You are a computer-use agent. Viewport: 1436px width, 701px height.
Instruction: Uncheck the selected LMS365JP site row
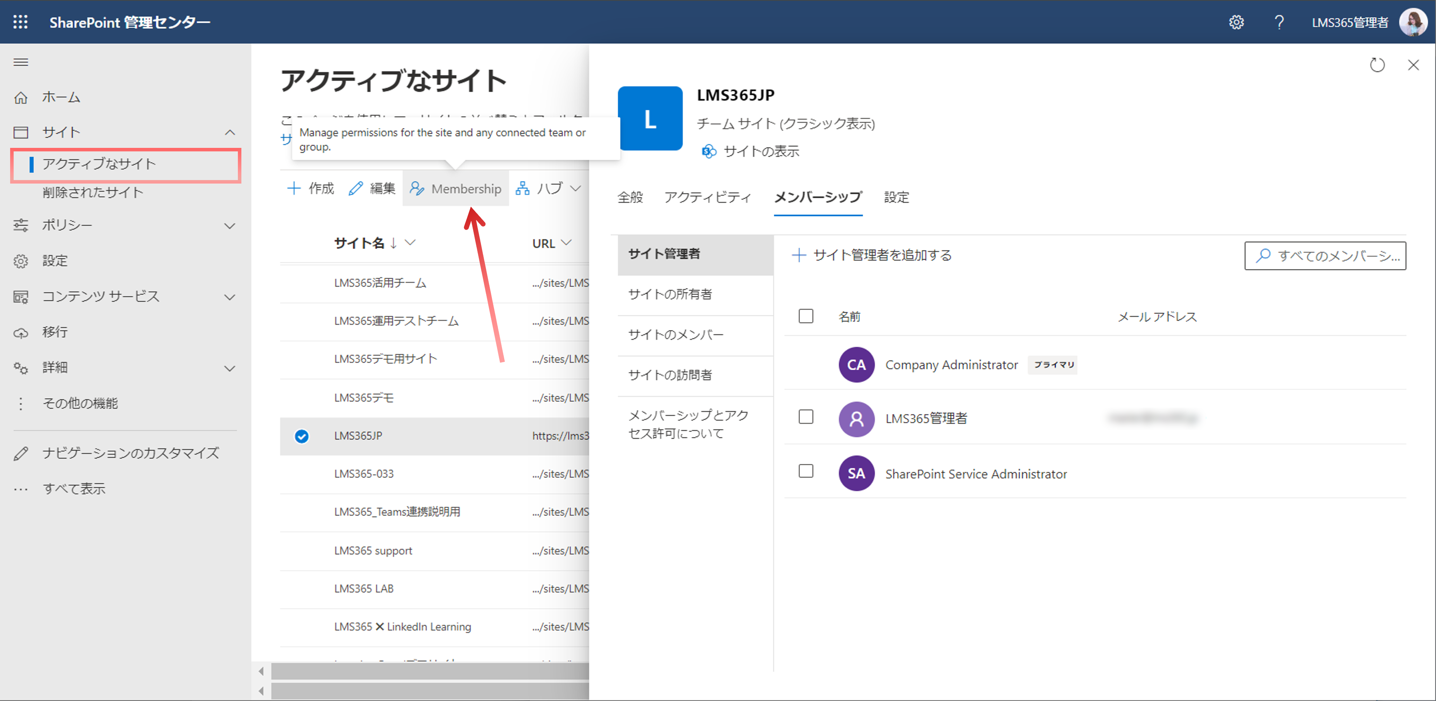(x=302, y=436)
